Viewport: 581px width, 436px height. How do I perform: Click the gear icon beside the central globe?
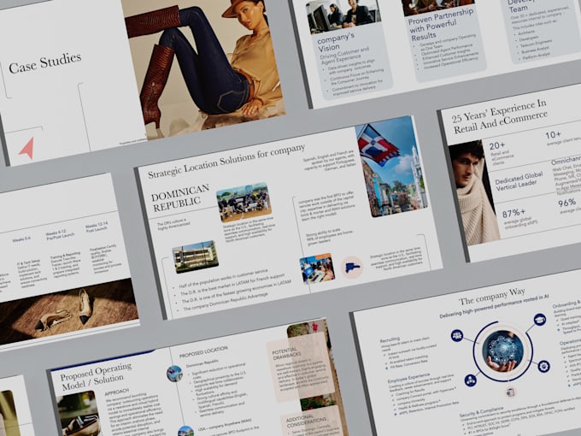click(543, 366)
